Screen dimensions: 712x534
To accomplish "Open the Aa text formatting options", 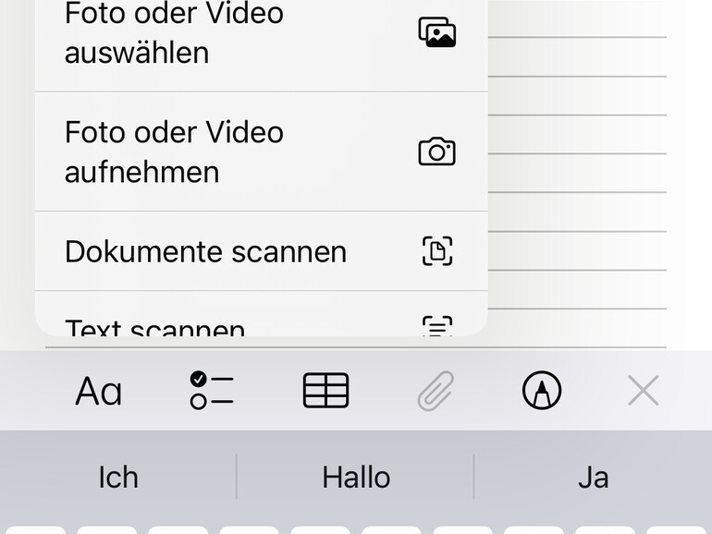I will 99,391.
